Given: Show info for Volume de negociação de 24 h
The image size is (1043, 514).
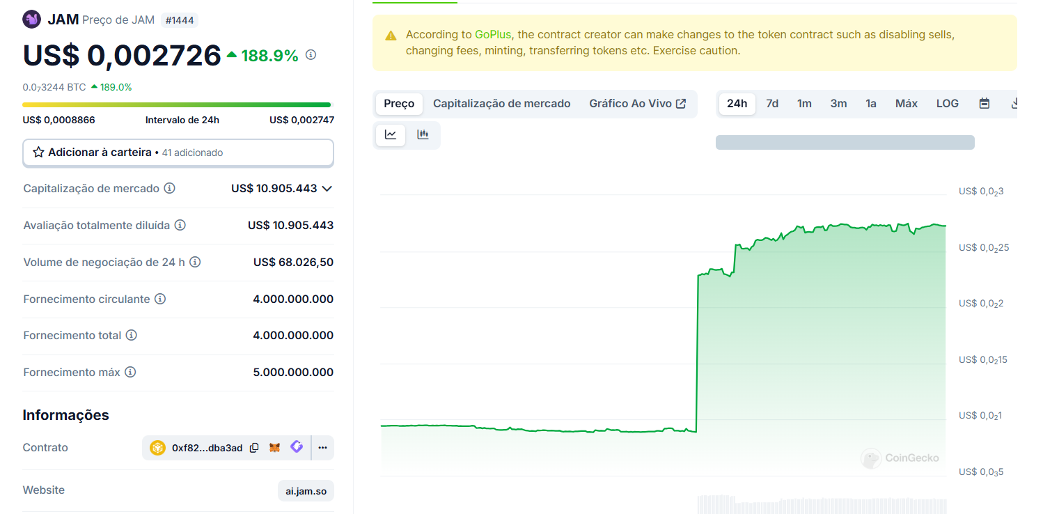Looking at the screenshot, I should point(196,262).
